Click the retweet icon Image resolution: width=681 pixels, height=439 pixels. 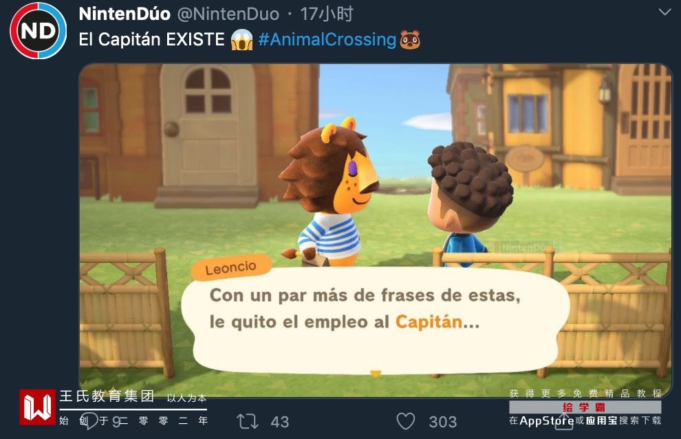pos(248,421)
